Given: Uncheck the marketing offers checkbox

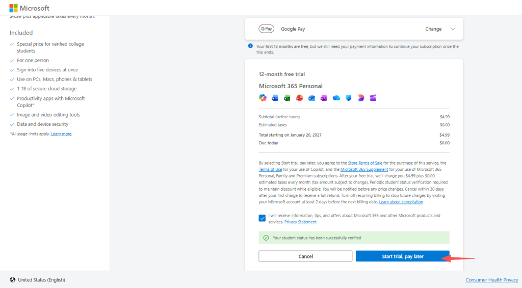Looking at the screenshot, I should click(262, 218).
